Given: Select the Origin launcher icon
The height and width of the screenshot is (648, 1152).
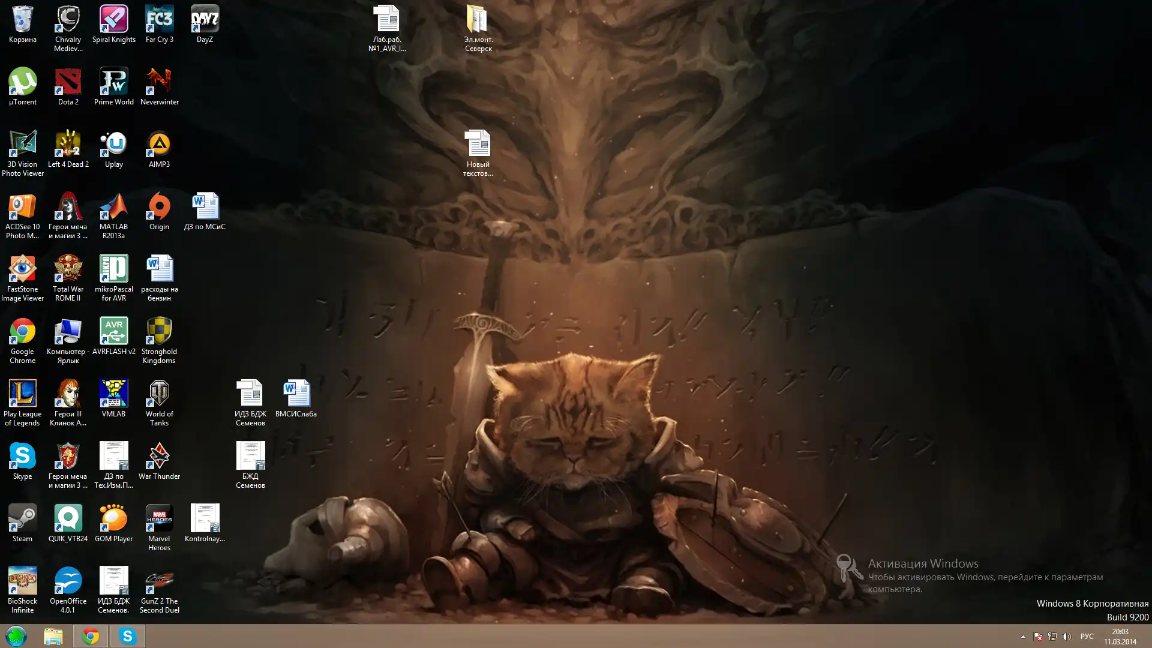Looking at the screenshot, I should (159, 208).
